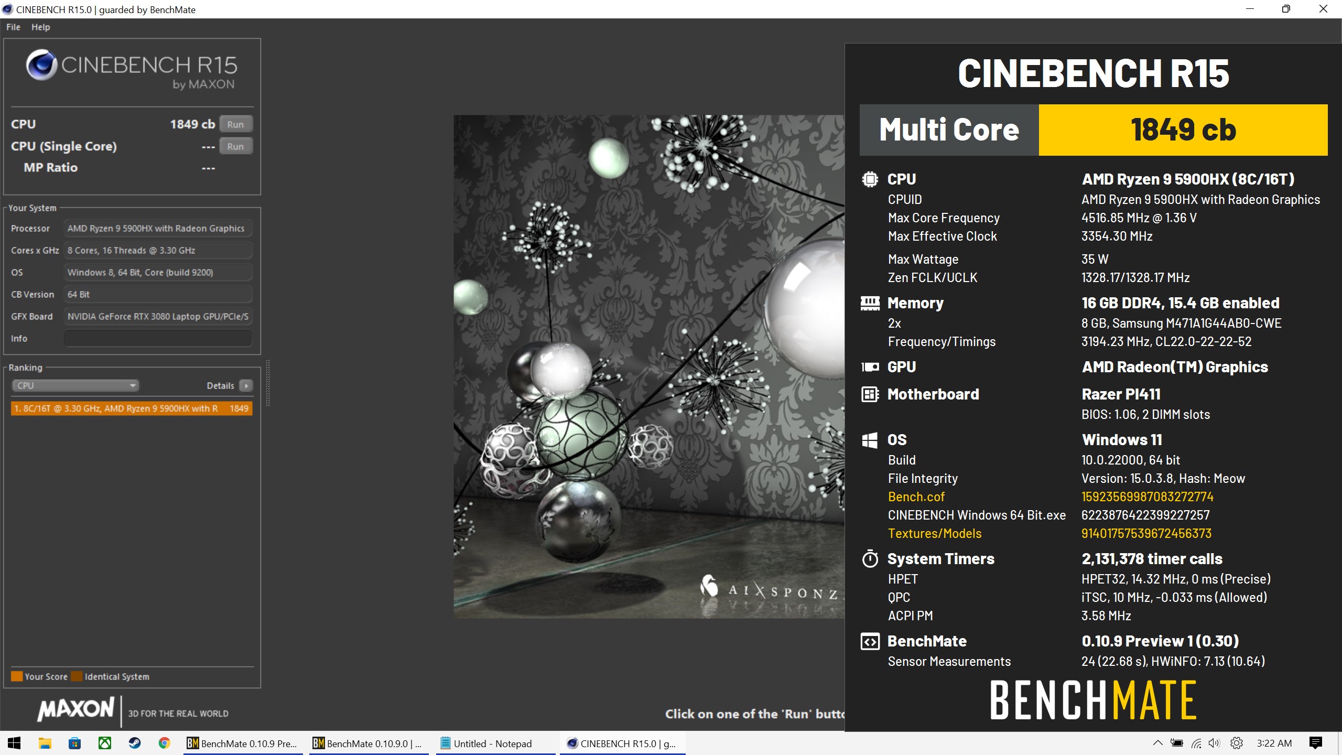Switch to Untitled - Notepad taskbar window
The image size is (1342, 755).
point(495,743)
